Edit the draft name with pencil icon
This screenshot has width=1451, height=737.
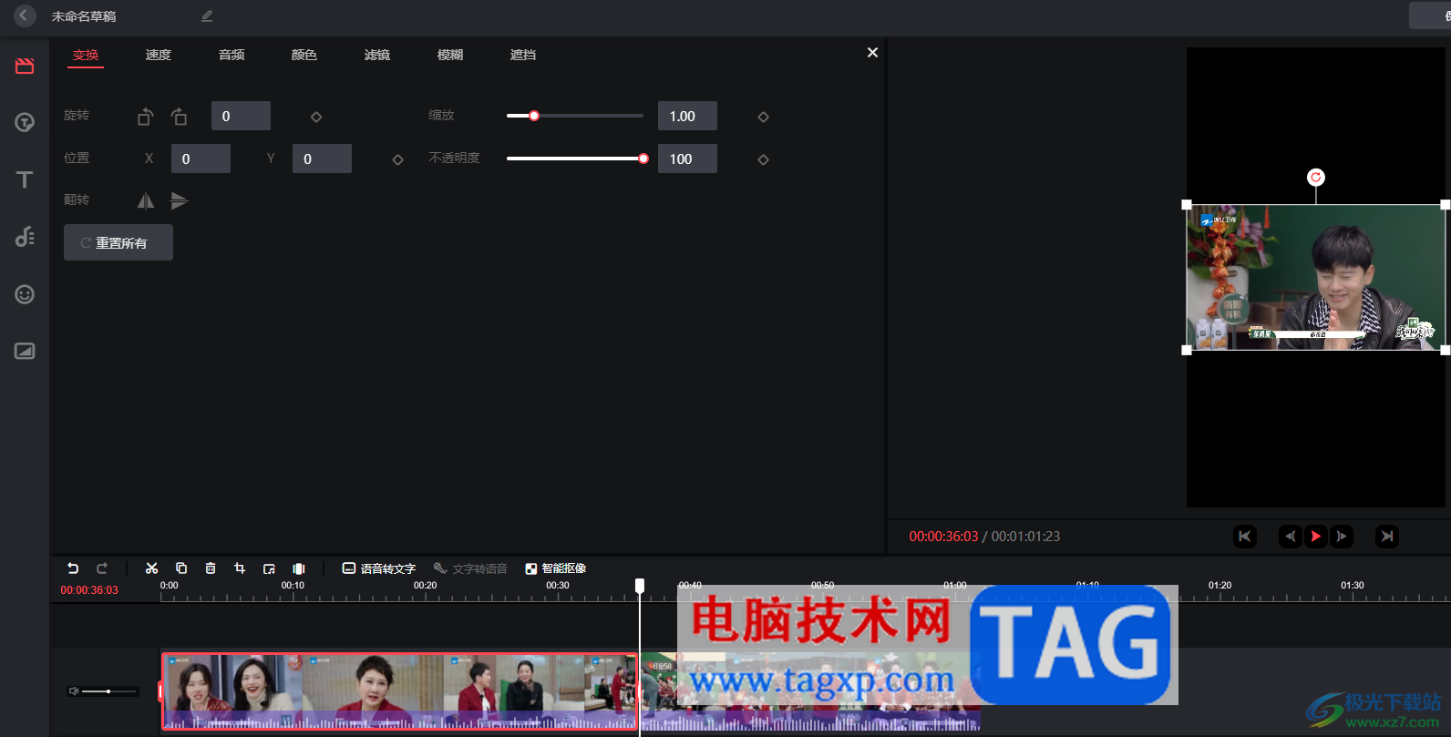click(207, 15)
